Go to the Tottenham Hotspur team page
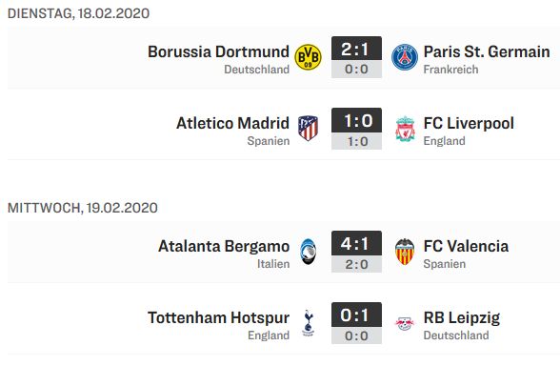Image resolution: width=560 pixels, height=366 pixels. (x=218, y=317)
